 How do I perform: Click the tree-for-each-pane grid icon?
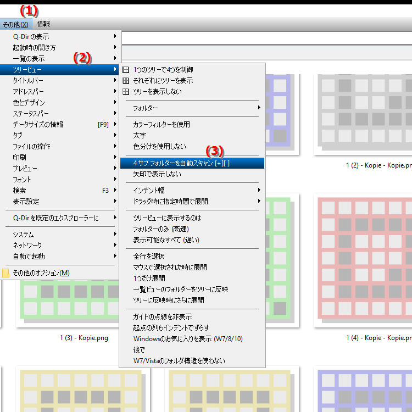pyautogui.click(x=126, y=81)
